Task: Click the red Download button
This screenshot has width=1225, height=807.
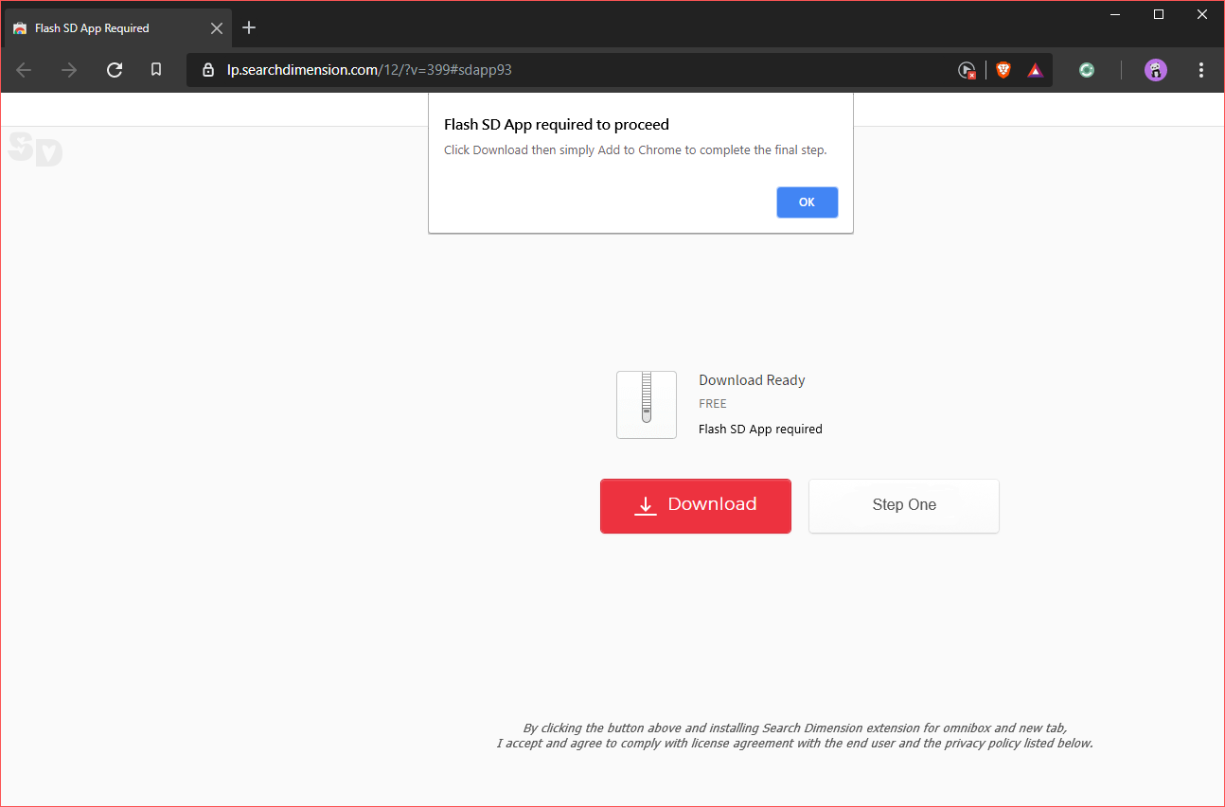Action: [x=696, y=505]
